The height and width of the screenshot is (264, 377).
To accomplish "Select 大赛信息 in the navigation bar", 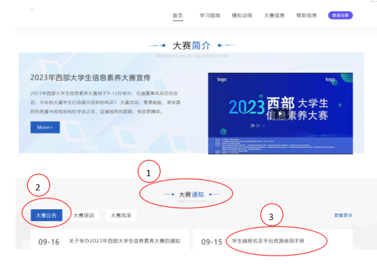I will click(274, 15).
